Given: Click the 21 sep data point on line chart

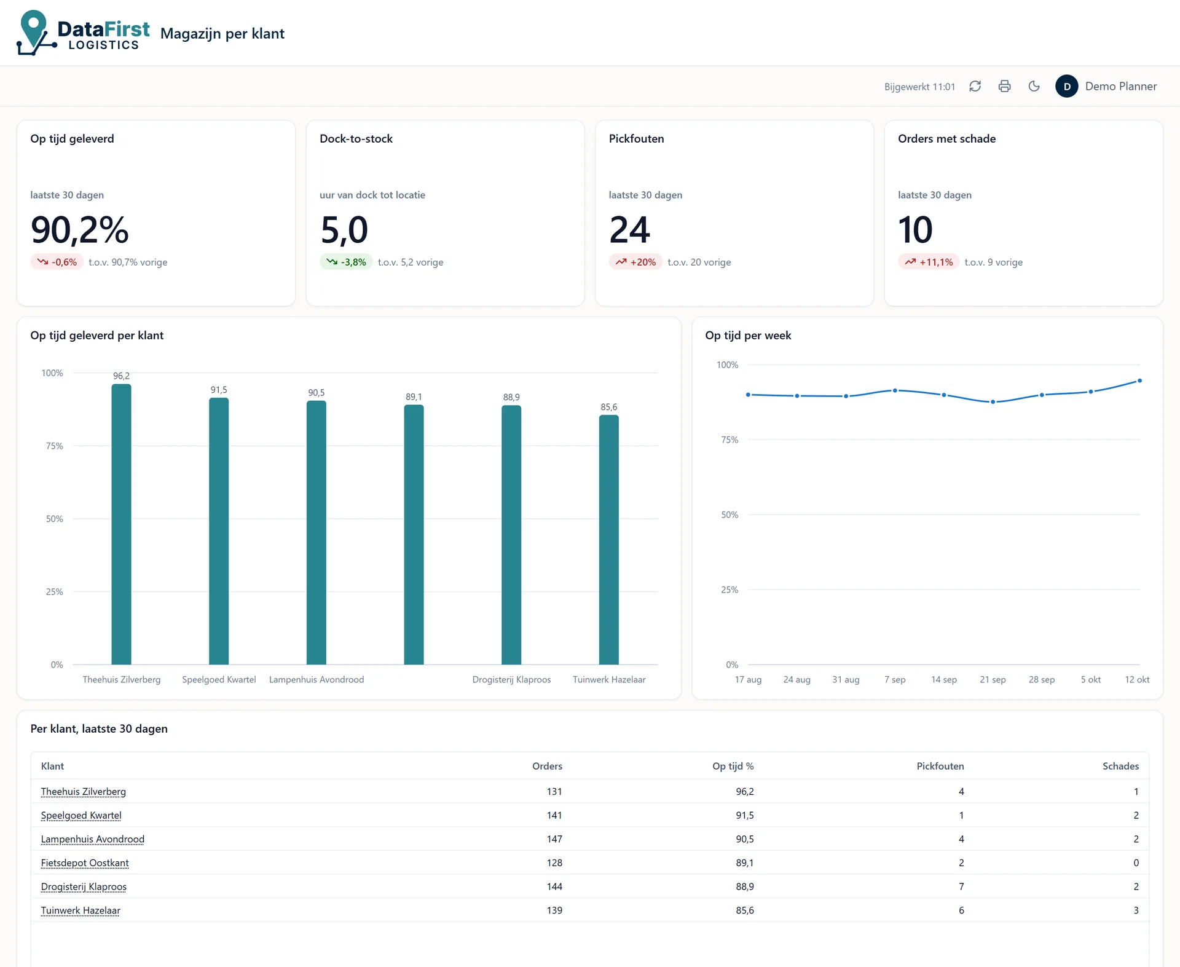Looking at the screenshot, I should tap(993, 401).
